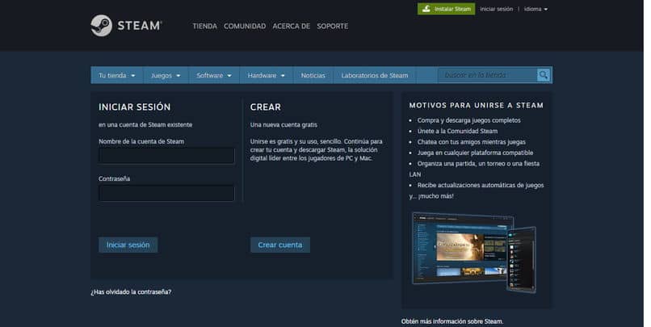Expand the Tu tienda dropdown
Image resolution: width=651 pixels, height=327 pixels.
pos(117,76)
